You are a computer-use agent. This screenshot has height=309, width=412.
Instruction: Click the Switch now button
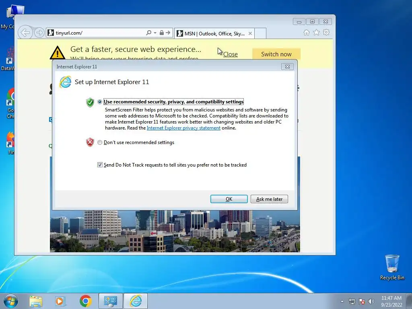point(276,54)
